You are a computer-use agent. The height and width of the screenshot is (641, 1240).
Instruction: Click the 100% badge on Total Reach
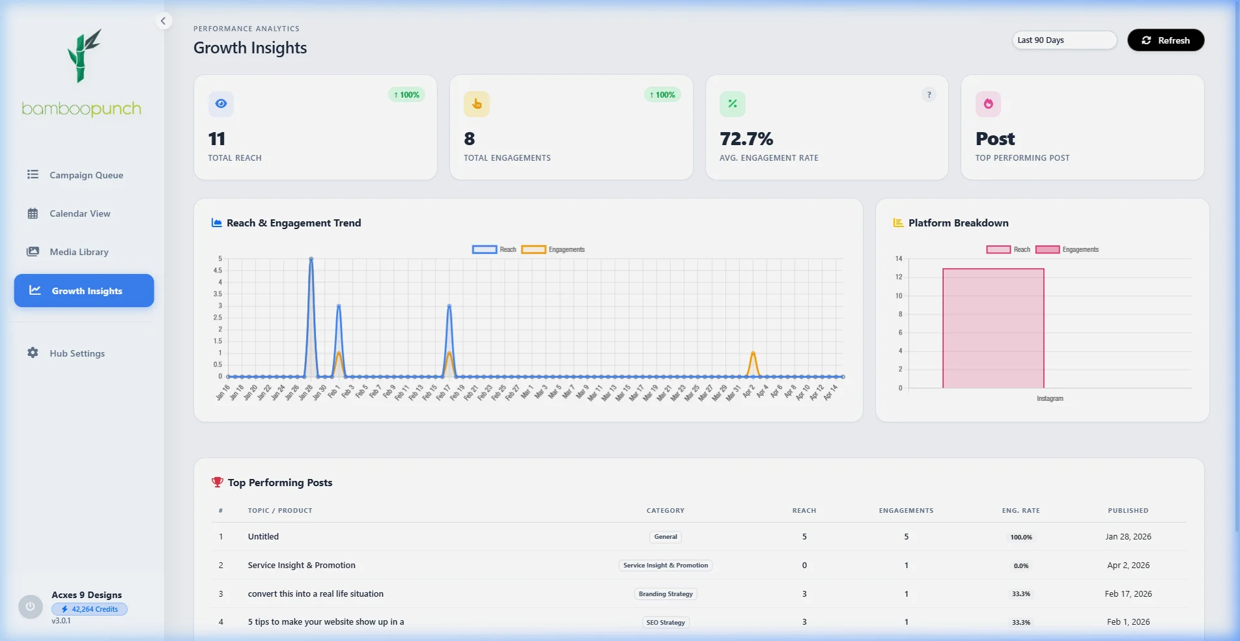tap(406, 95)
